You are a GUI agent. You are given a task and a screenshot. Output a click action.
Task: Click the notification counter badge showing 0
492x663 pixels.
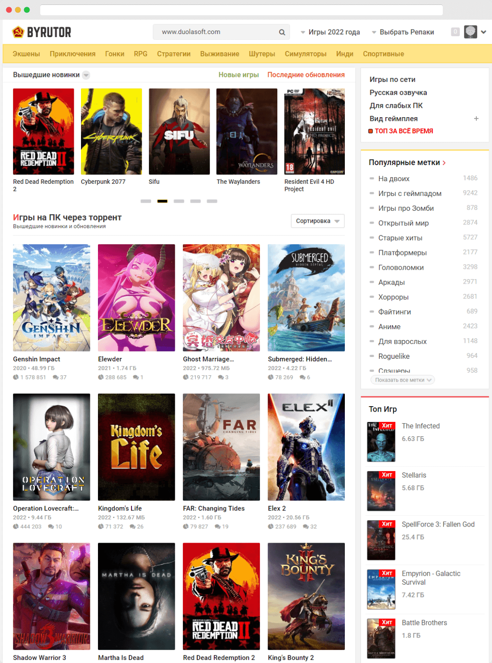(x=455, y=32)
